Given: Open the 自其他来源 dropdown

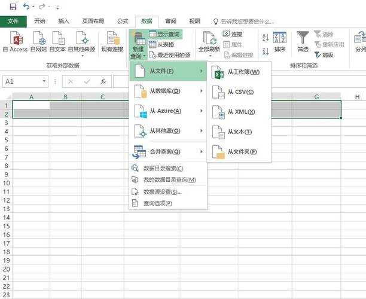Looking at the screenshot, I should [82, 44].
